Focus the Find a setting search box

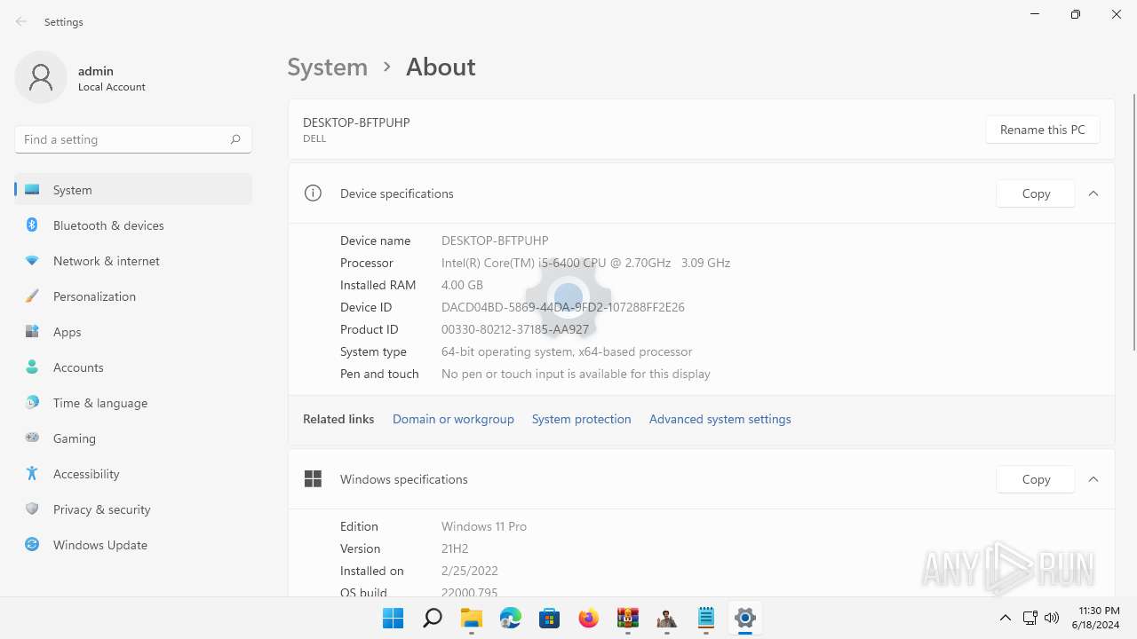coord(133,139)
